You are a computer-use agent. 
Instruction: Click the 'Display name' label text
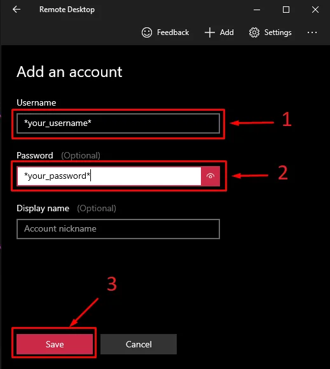pyautogui.click(x=43, y=208)
